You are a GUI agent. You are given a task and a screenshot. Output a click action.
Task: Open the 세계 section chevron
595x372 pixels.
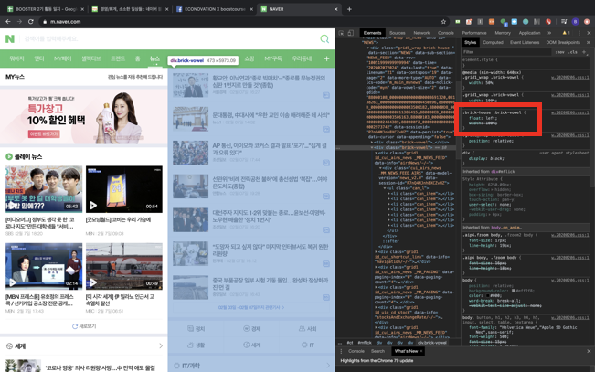[161, 345]
